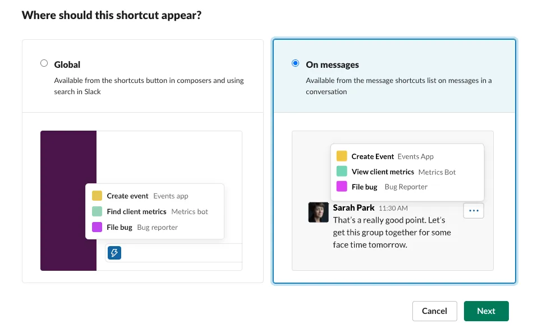Click purple icon beside File bug Bug reporter
This screenshot has width=533, height=333.
point(97,227)
